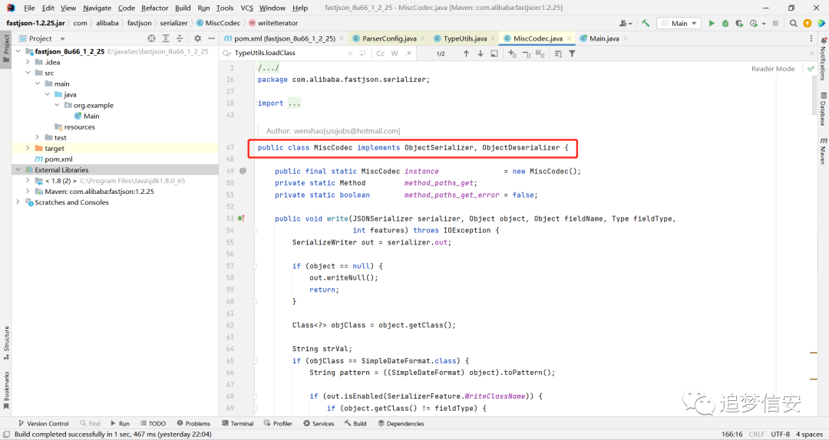The height and width of the screenshot is (440, 829).
Task: Open the Refactor menu
Action: pyautogui.click(x=154, y=8)
